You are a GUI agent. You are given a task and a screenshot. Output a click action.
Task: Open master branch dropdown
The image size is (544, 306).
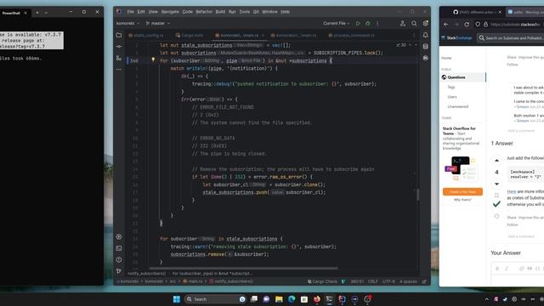coord(158,23)
